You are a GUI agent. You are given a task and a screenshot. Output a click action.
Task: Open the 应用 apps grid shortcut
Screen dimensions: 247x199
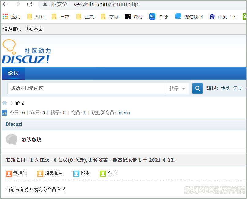(x=12, y=17)
